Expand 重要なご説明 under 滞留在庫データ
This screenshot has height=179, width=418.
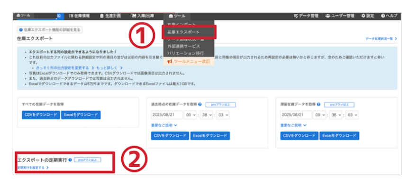pyautogui.click(x=293, y=125)
